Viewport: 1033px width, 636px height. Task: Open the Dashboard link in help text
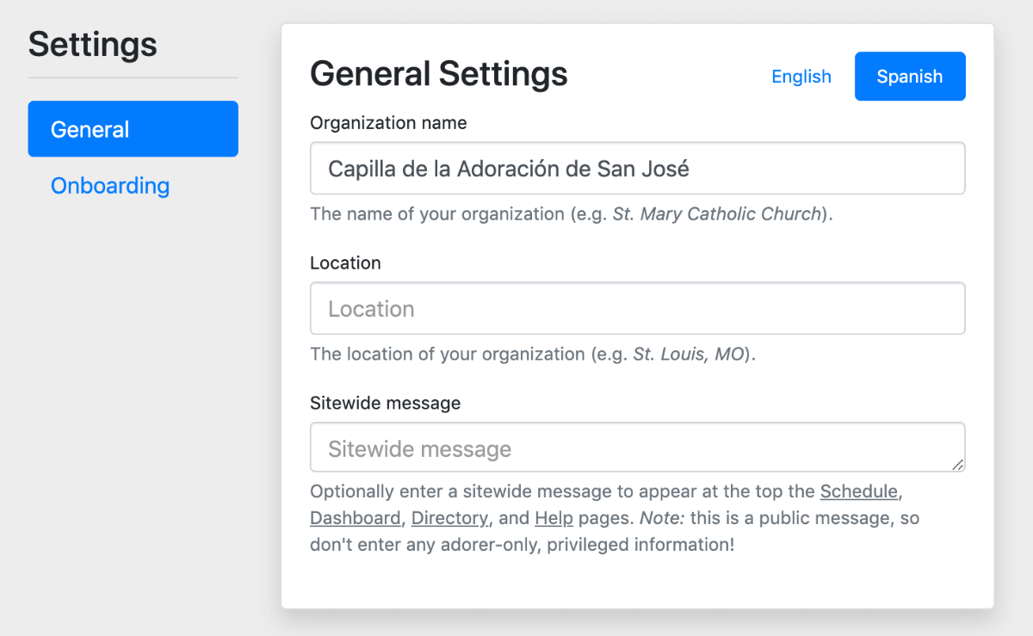coord(355,518)
